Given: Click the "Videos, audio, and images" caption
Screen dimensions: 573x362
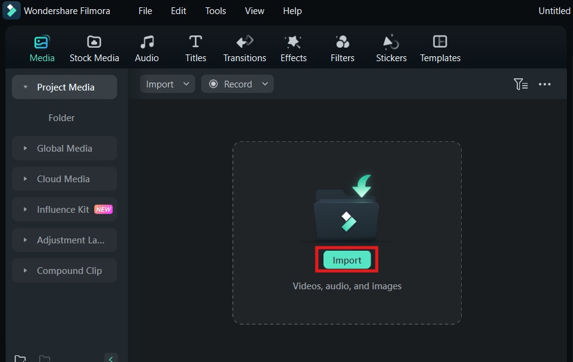Looking at the screenshot, I should [347, 286].
